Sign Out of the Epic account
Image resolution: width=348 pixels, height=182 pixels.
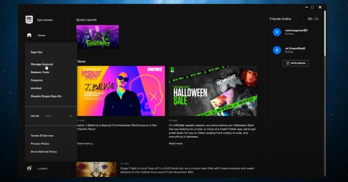click(36, 52)
